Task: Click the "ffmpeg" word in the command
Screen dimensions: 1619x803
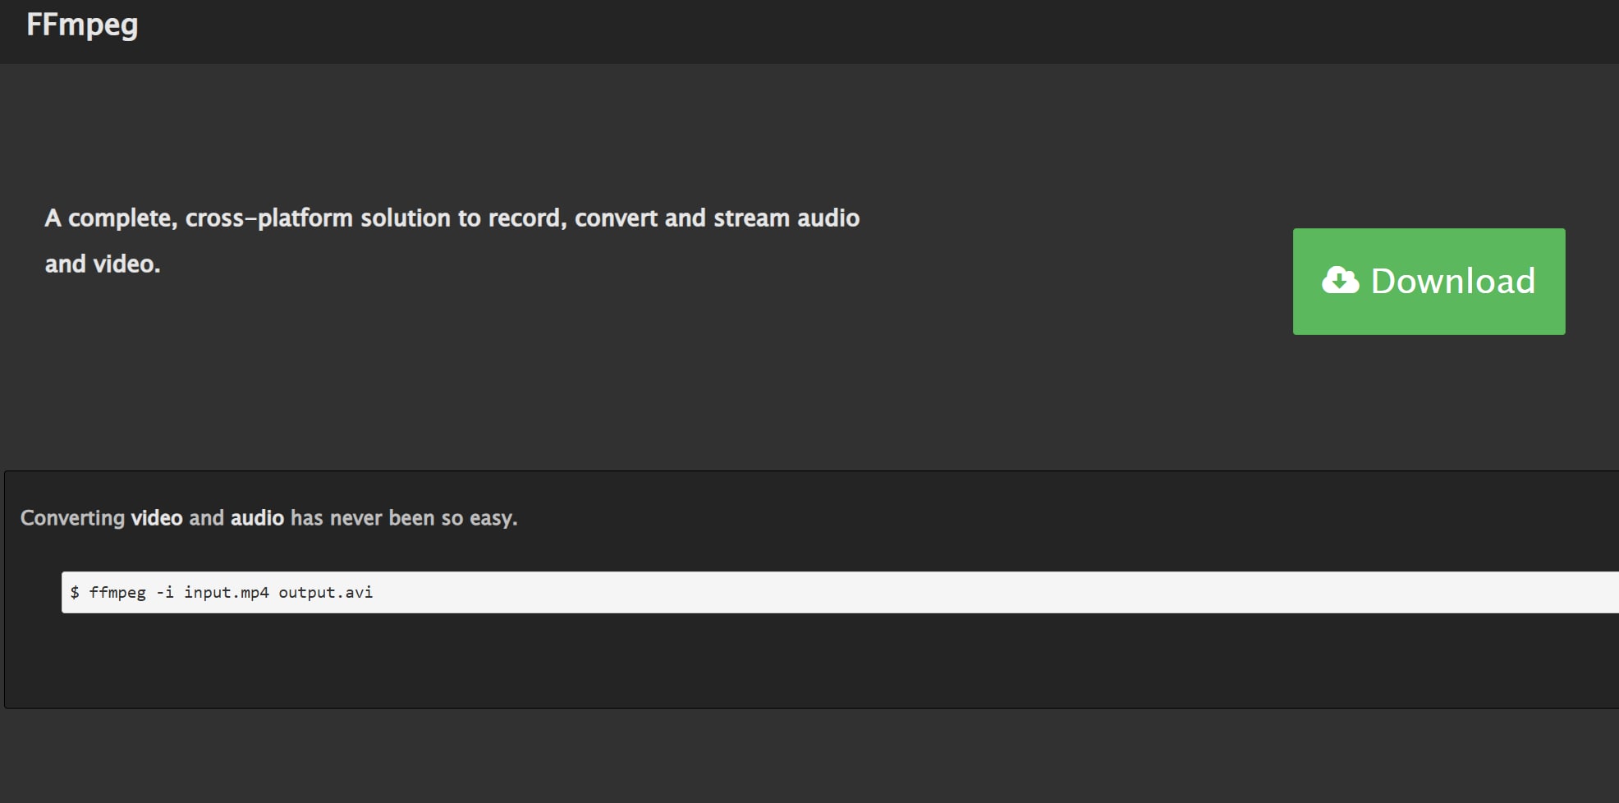Action: [x=117, y=593]
